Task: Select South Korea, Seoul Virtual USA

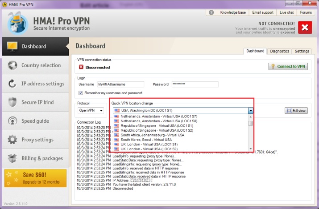Action: coord(181,140)
